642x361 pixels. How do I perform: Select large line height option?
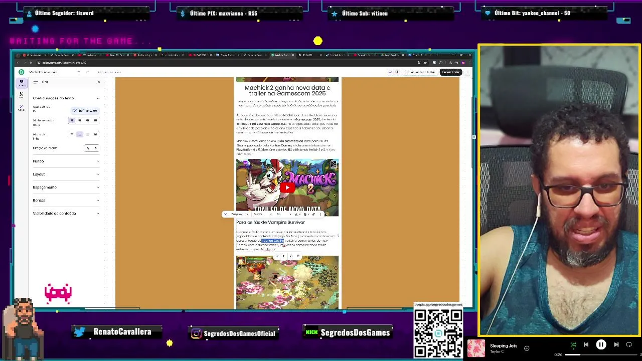click(x=87, y=134)
